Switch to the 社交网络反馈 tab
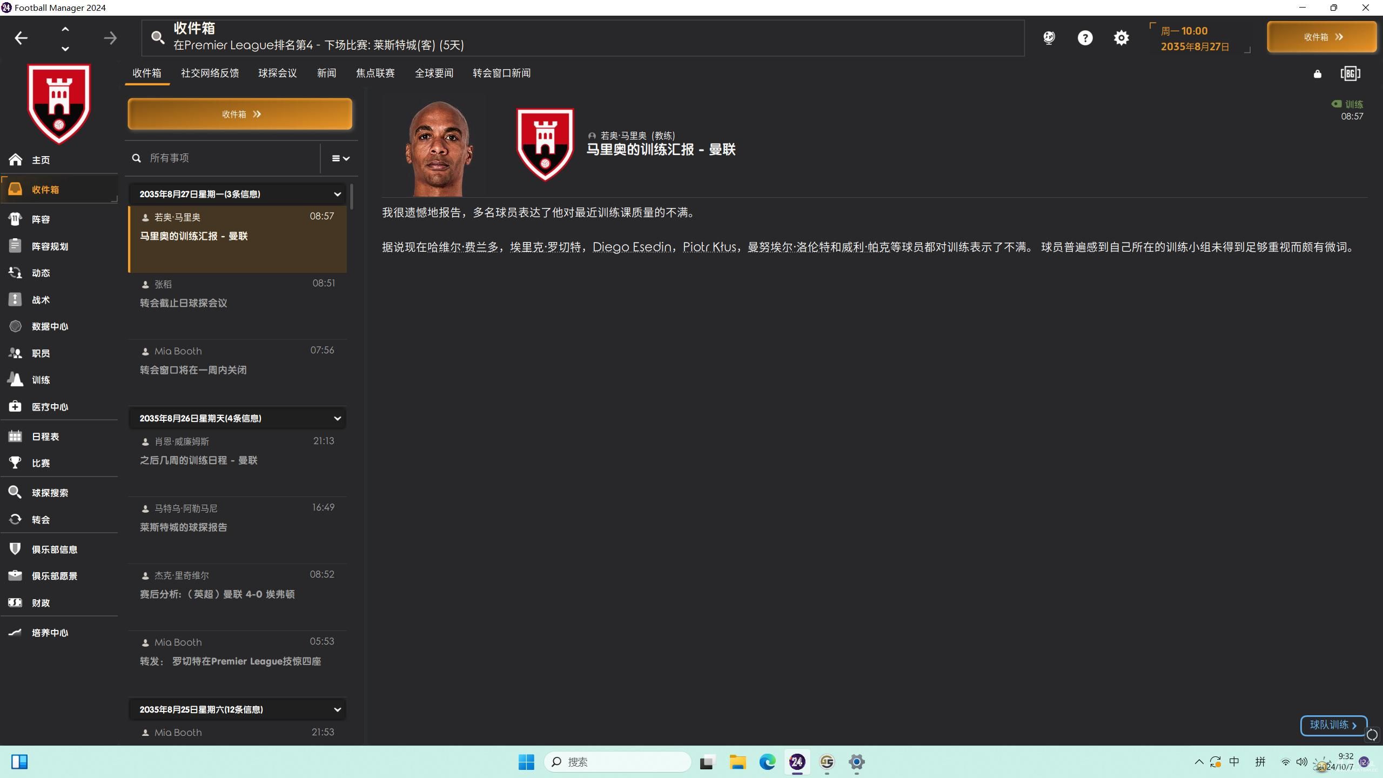The image size is (1383, 778). 210,73
